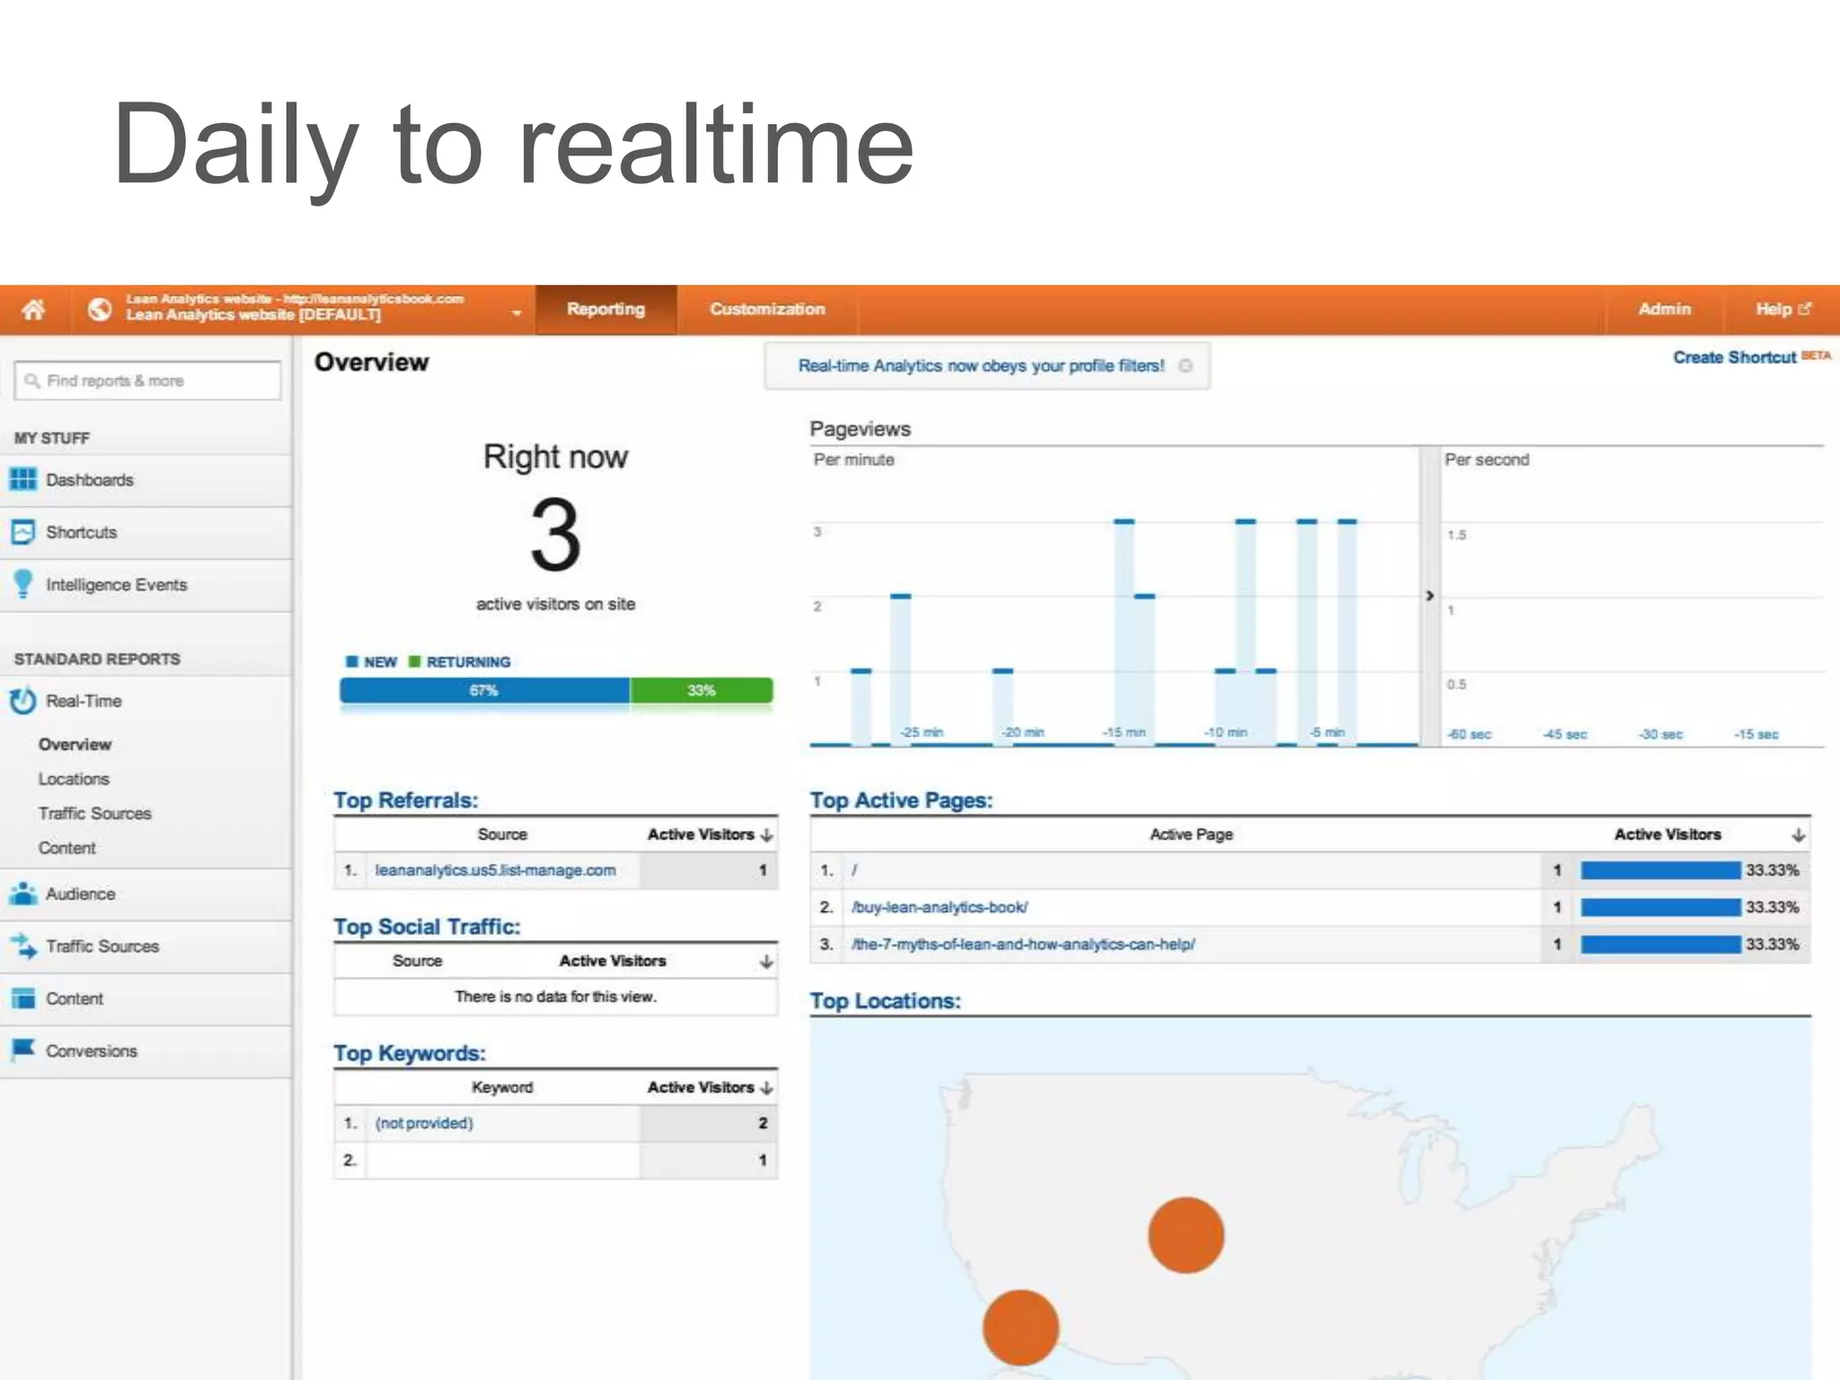
Task: Select Locations under Real-Time
Action: (74, 779)
